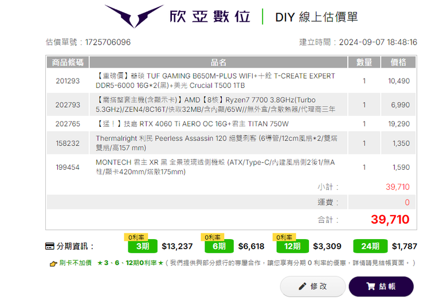Screen dimensions: 447x308
Task: Click the 合計 label
Action: click(328, 220)
